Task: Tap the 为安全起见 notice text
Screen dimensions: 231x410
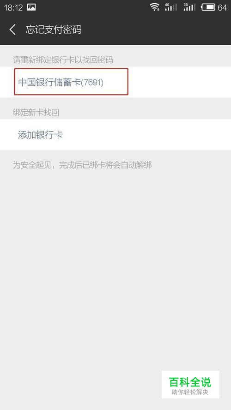Action: coord(82,165)
